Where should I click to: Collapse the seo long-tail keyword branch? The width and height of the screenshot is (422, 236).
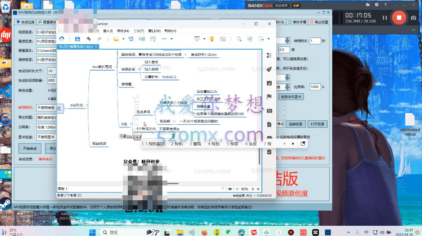click(116, 67)
